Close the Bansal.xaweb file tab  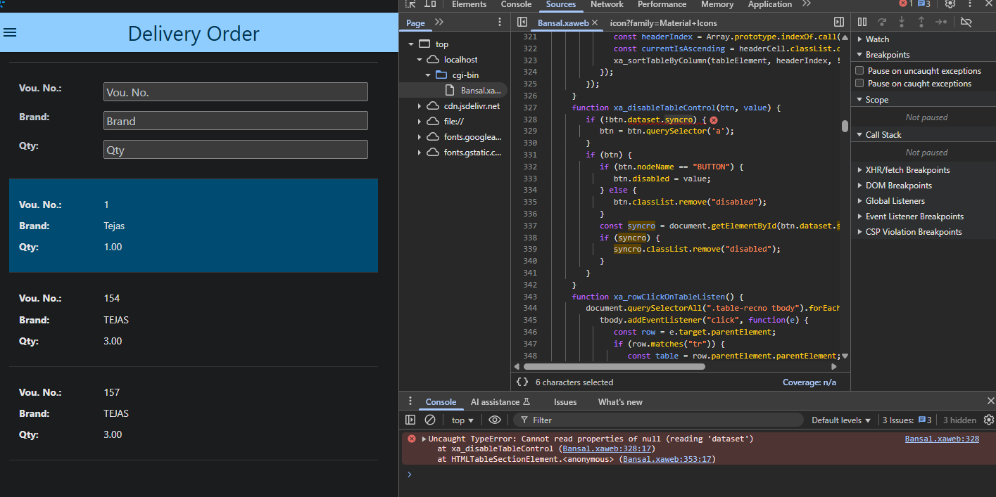click(x=595, y=23)
